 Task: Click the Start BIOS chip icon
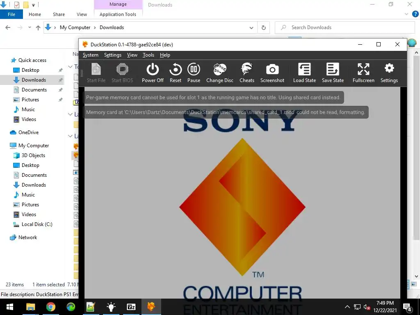(x=122, y=73)
